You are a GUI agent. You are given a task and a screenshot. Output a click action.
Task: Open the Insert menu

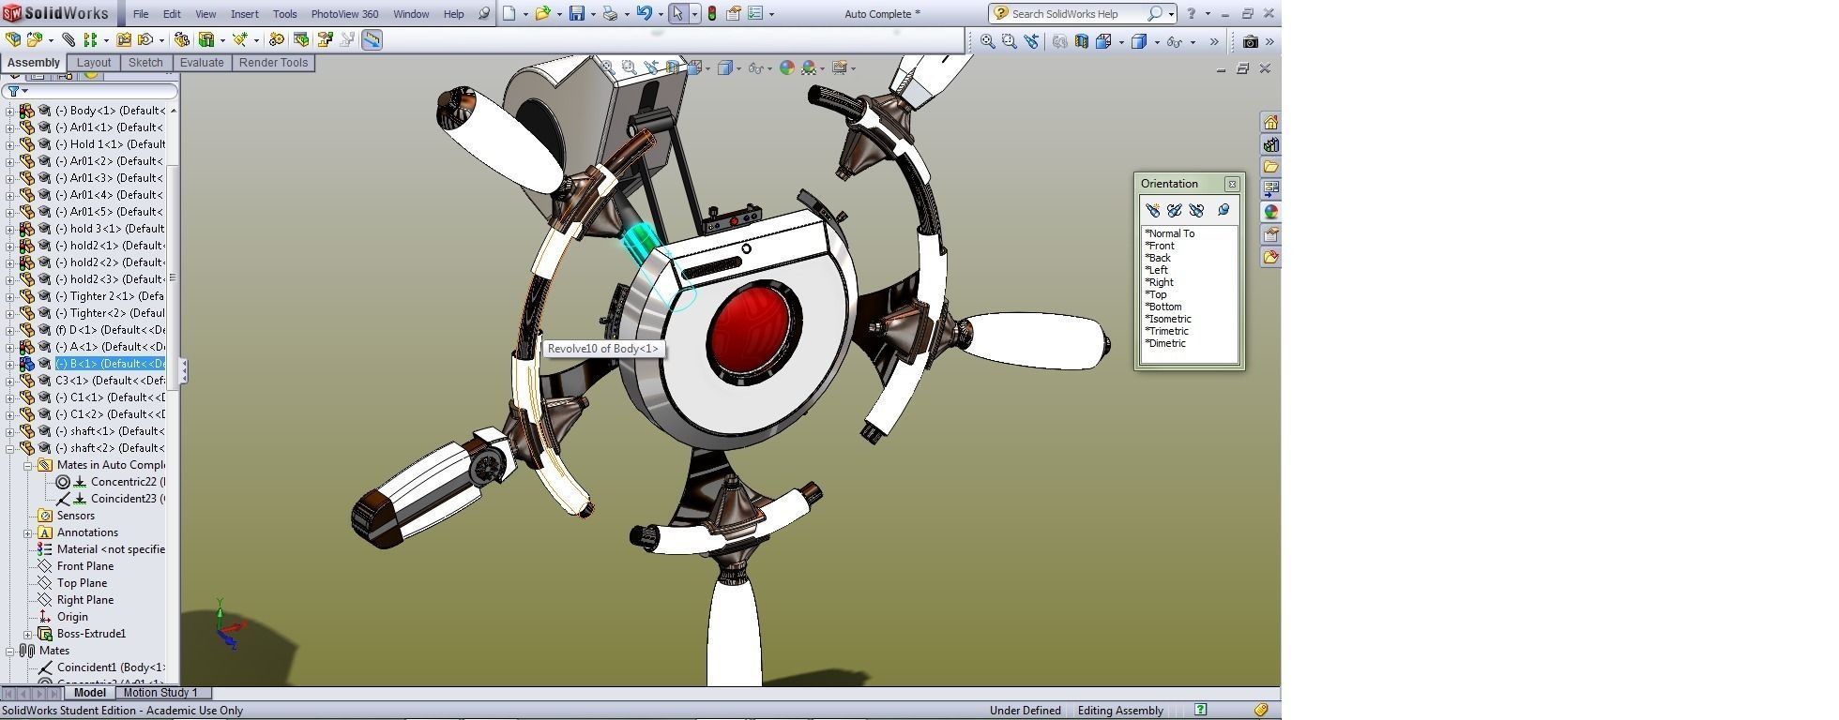pyautogui.click(x=244, y=14)
